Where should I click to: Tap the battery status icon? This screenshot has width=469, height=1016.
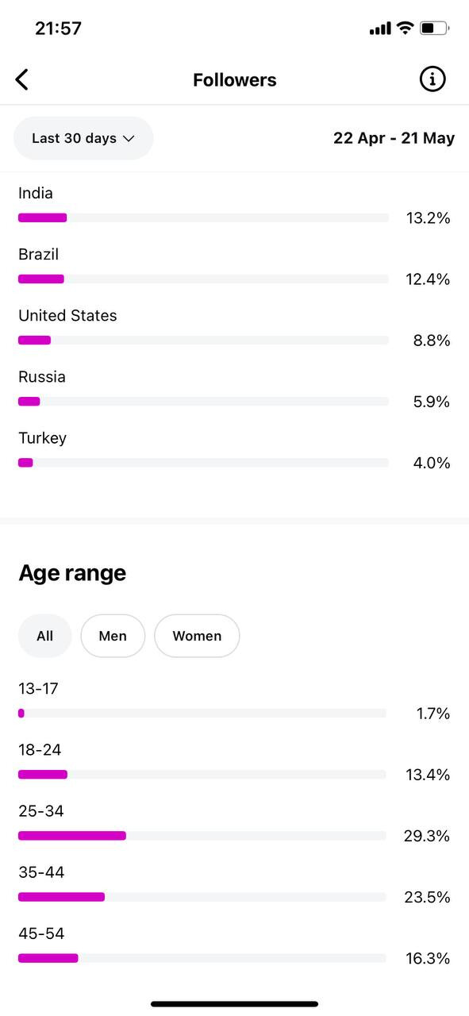(434, 29)
